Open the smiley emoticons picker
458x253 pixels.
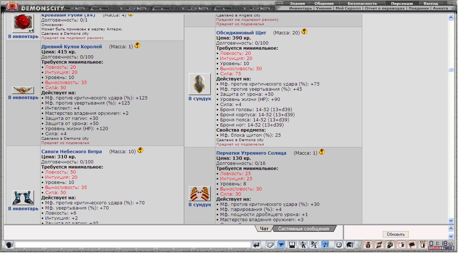coord(339,245)
